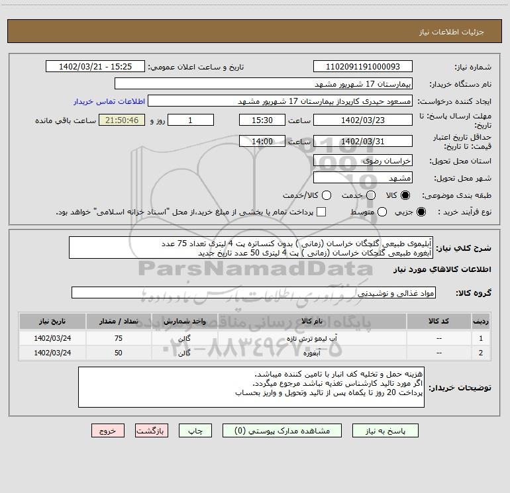Click the آب لیمو ترش تازه item name
Image resolution: width=510 pixels, height=493 pixels.
coord(312,339)
